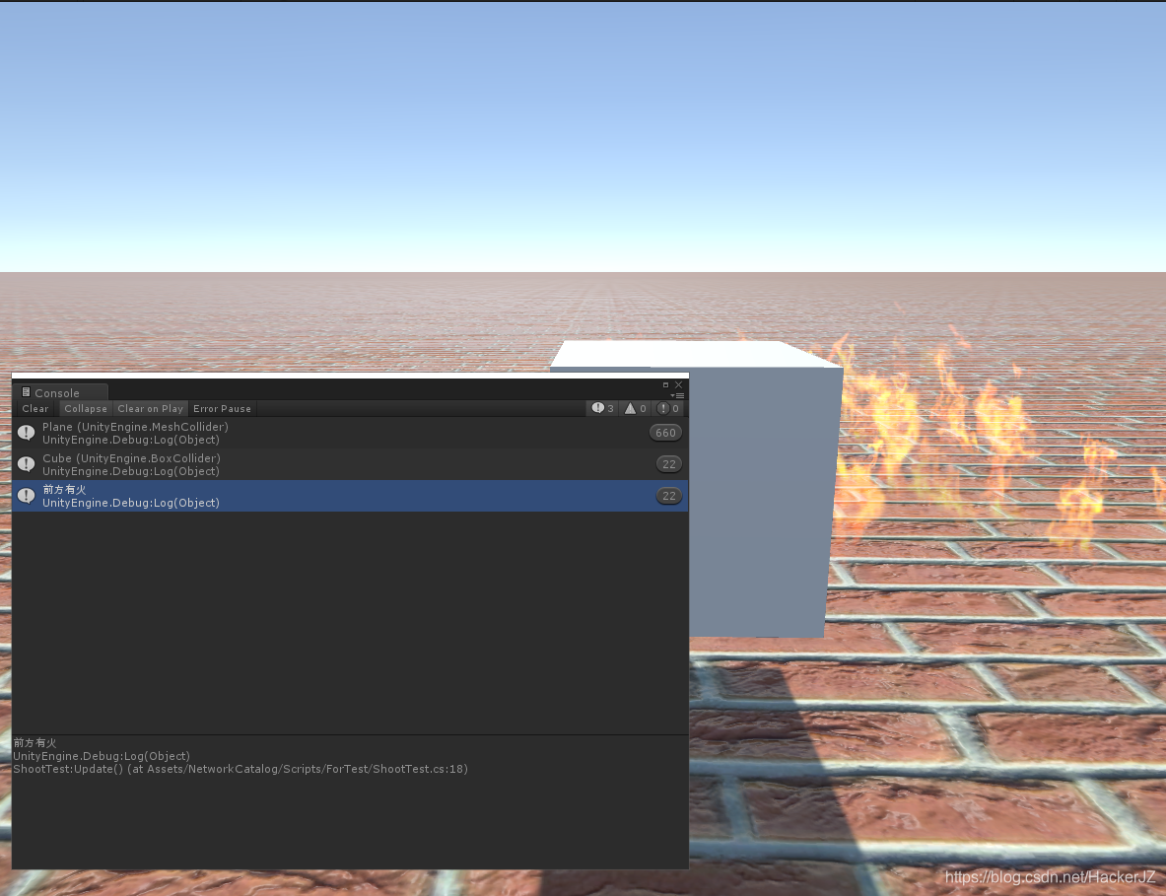Toggle warning messages filter icon
This screenshot has height=896, width=1166.
[635, 408]
